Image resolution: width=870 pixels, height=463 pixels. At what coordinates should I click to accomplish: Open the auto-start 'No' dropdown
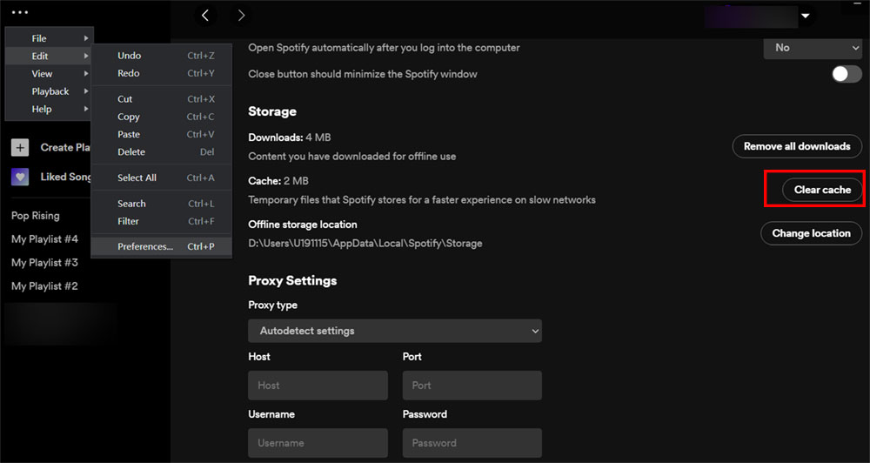coord(813,48)
